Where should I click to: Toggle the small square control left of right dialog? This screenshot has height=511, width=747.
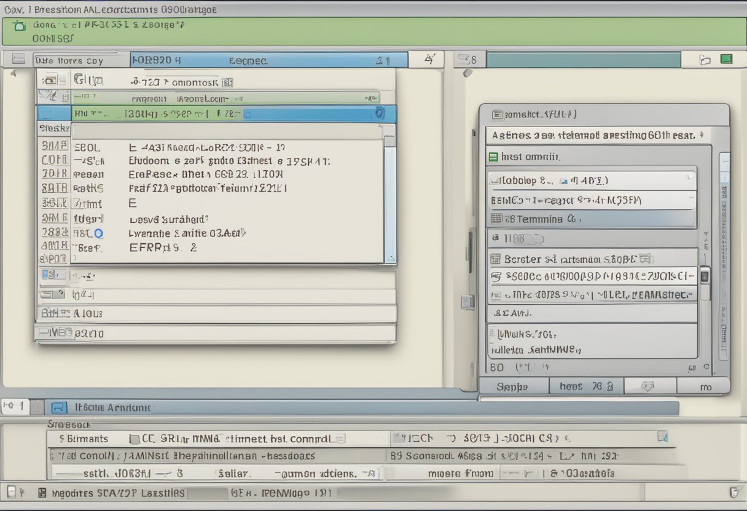pyautogui.click(x=467, y=302)
